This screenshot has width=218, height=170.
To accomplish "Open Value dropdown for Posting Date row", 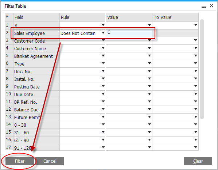I will [x=149, y=86].
